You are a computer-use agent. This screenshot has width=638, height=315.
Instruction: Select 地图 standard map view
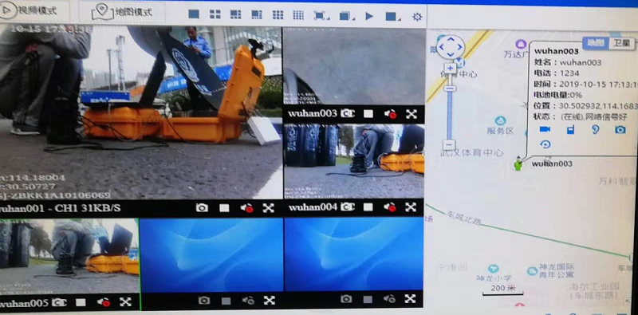tap(596, 43)
